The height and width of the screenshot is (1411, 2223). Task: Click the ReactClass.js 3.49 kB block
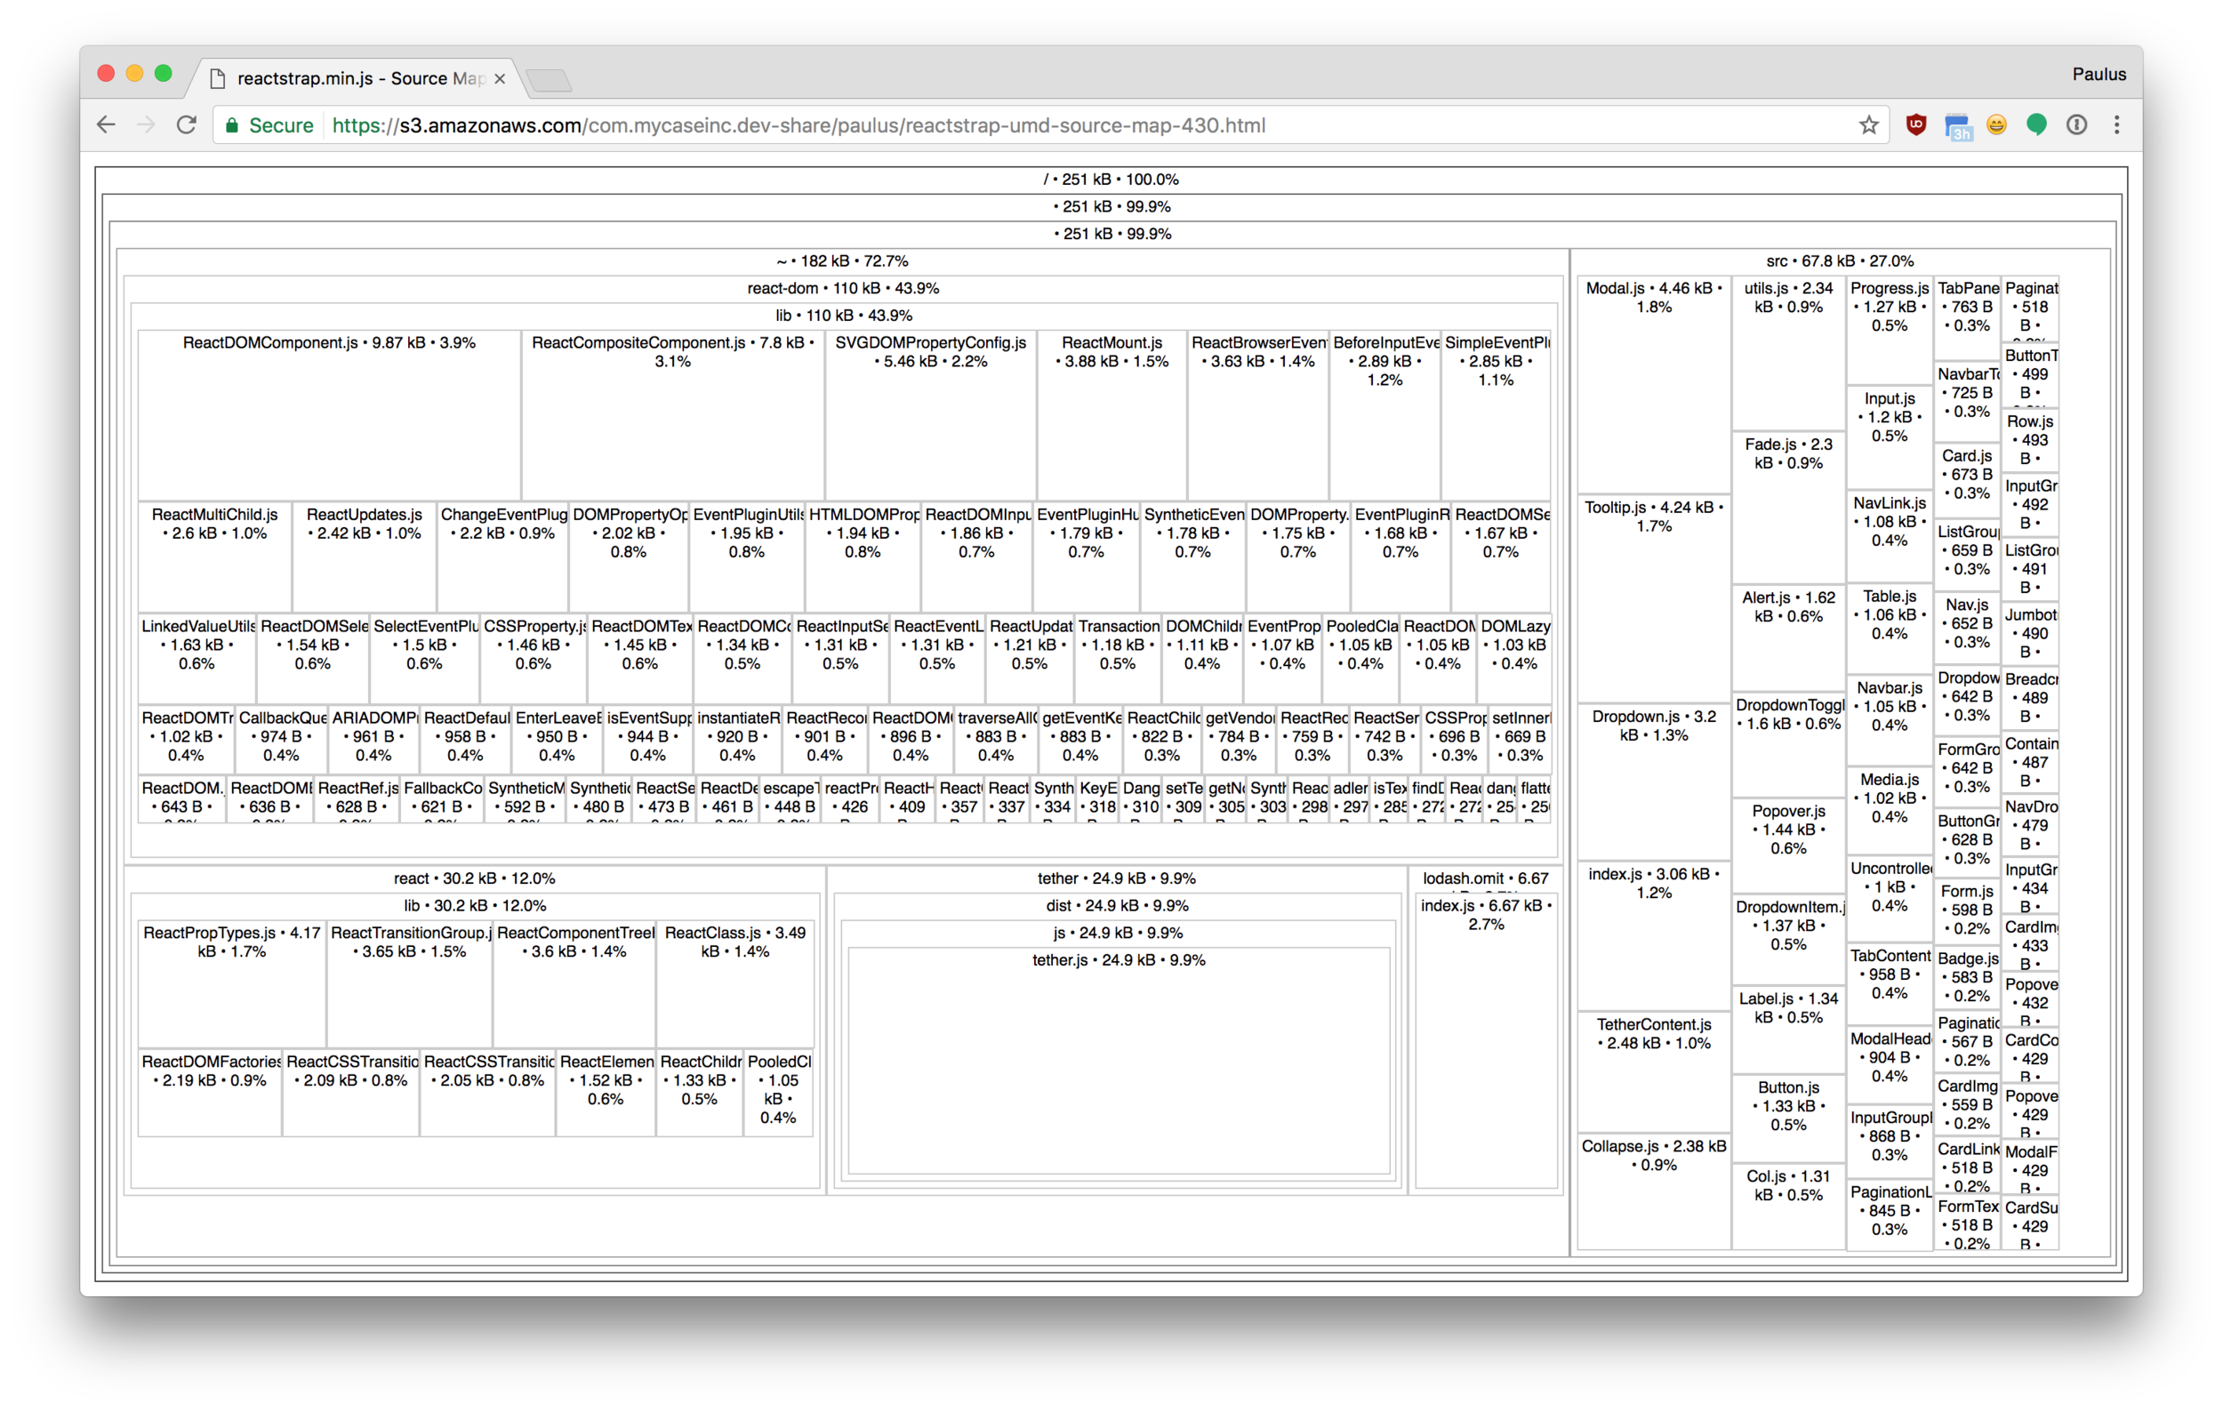pos(734,983)
